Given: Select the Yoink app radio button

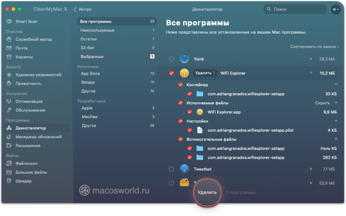Looking at the screenshot, I should point(171,59).
